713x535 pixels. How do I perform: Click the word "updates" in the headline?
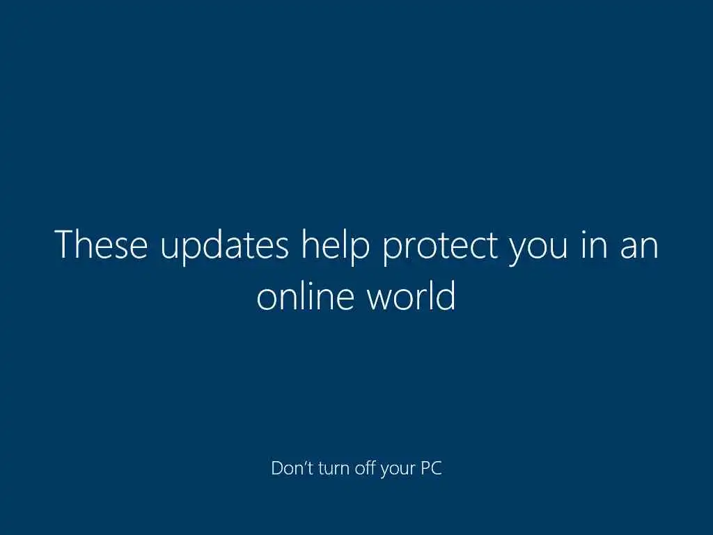point(225,248)
